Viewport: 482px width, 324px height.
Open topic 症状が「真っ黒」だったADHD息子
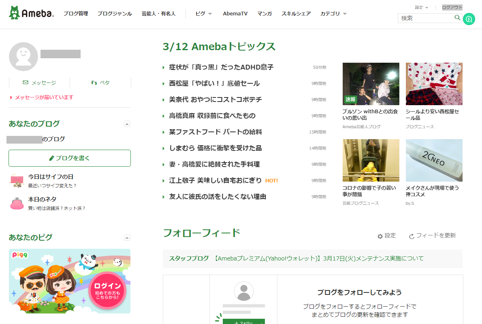tap(221, 67)
